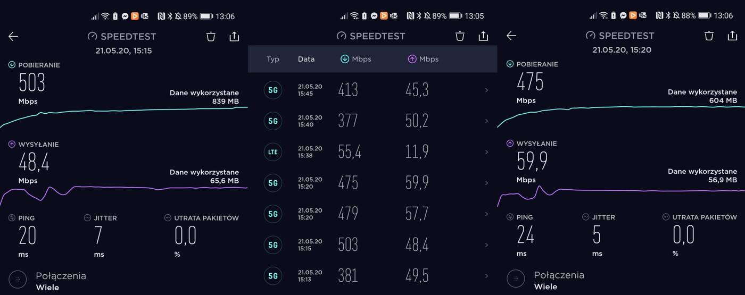Tap Połączenia icon on 15:20 screen
Image resolution: width=745 pixels, height=295 pixels.
516,279
